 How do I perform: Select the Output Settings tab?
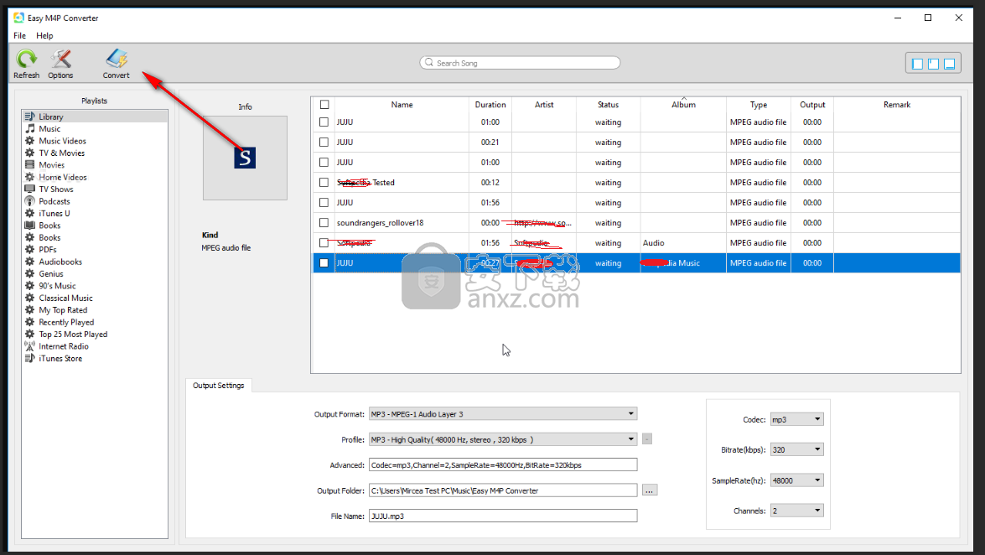(219, 386)
